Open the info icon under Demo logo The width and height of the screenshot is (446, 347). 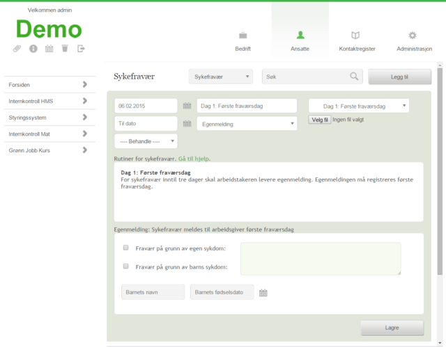tap(33, 49)
